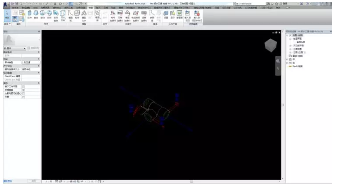Collapse the Views (all) tree node
Image resolution: width=337 pixels, height=185 pixels.
click(287, 35)
